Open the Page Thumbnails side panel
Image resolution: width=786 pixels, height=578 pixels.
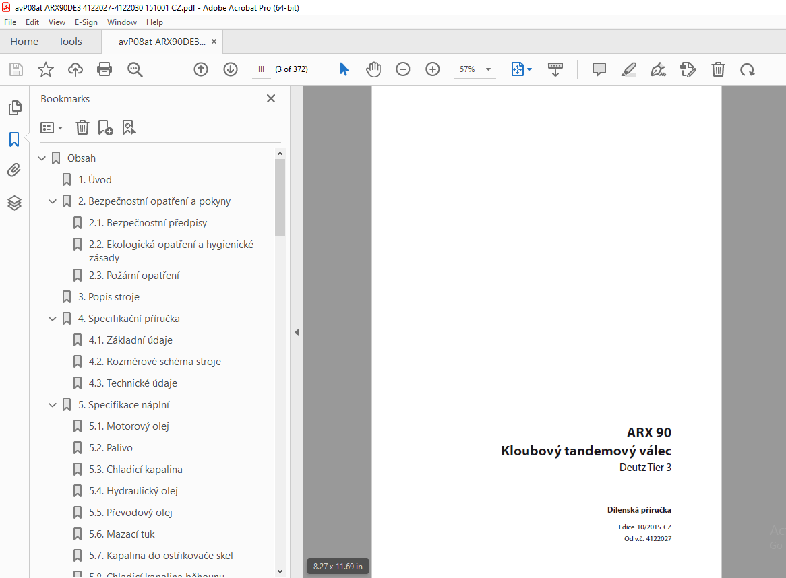click(15, 108)
